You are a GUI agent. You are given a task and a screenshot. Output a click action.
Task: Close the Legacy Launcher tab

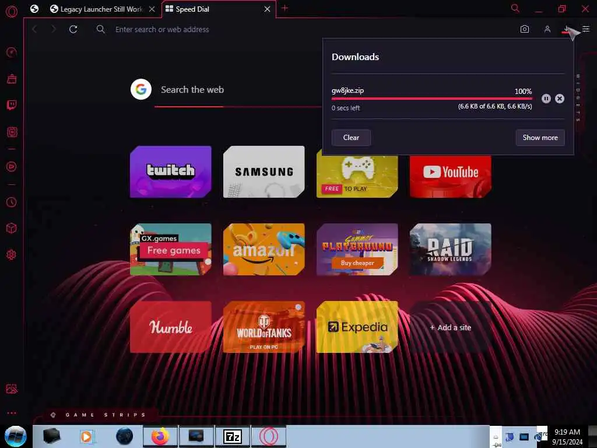click(x=152, y=9)
